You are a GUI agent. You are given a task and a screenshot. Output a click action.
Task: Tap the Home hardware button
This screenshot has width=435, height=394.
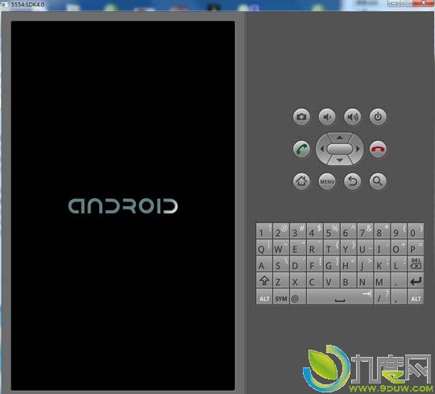[x=301, y=181]
